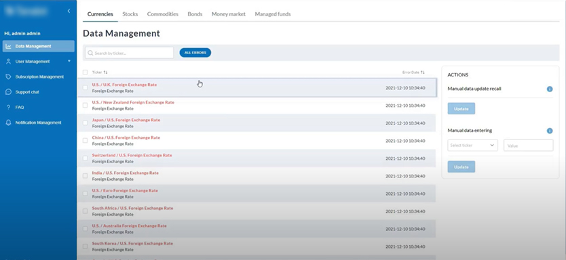Open Subscription Management in the sidebar
The height and width of the screenshot is (260, 566).
click(x=39, y=77)
